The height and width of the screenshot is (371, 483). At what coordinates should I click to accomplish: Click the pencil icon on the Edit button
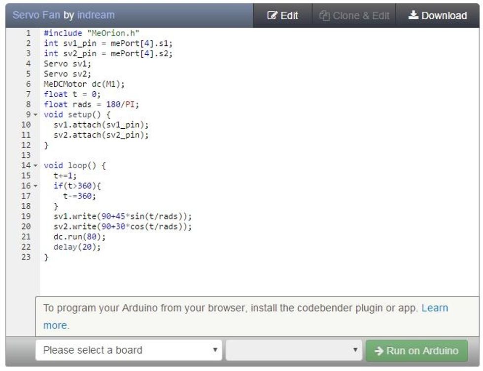coord(272,15)
